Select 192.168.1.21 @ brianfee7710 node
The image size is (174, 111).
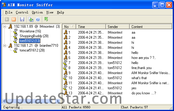pos(36,46)
